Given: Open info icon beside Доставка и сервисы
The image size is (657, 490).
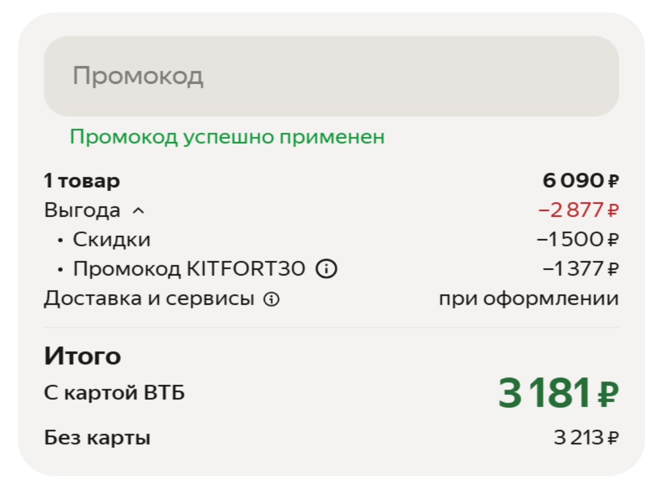Looking at the screenshot, I should [272, 299].
